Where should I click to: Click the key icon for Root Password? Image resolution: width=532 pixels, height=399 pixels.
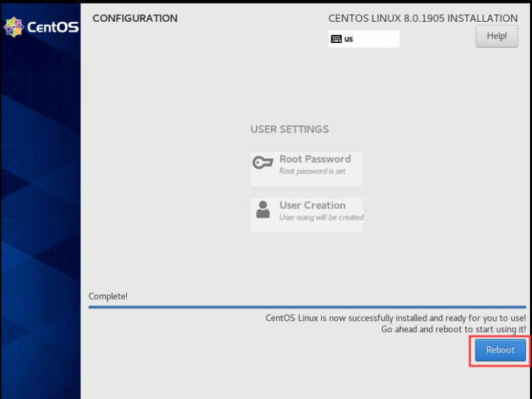click(x=263, y=162)
